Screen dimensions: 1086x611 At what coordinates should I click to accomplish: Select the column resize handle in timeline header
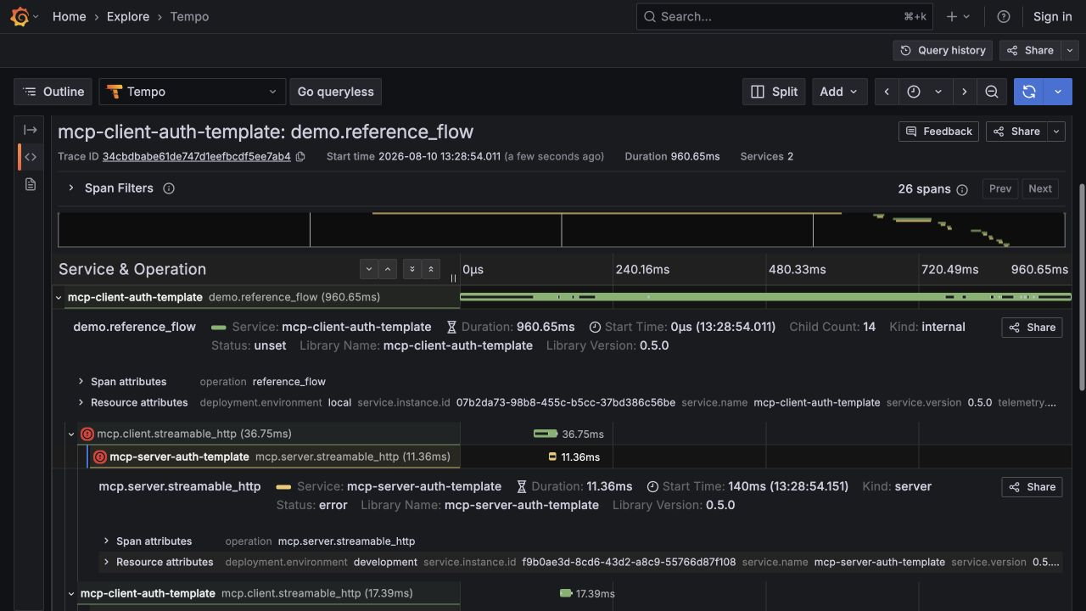(x=453, y=277)
